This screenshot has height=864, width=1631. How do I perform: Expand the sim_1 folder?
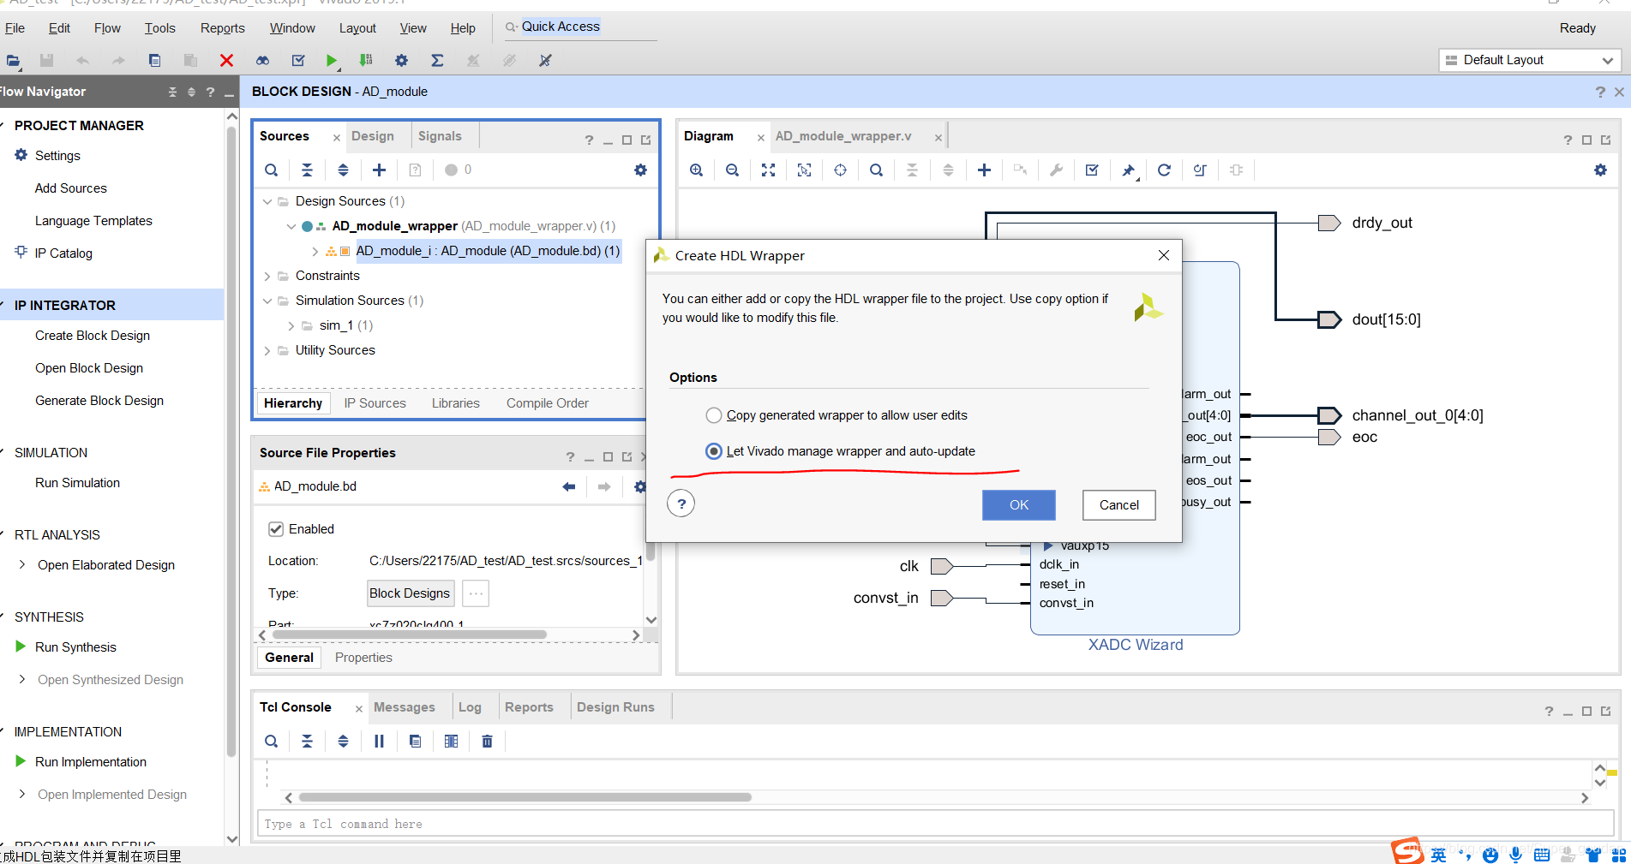[291, 325]
